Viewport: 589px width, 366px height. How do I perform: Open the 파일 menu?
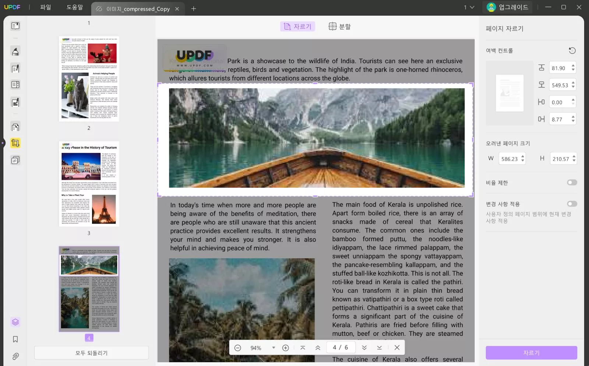[46, 7]
